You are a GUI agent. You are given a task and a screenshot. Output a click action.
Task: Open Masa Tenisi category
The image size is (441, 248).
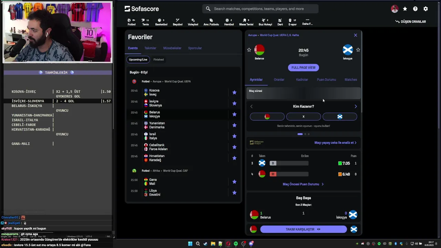coord(246,22)
